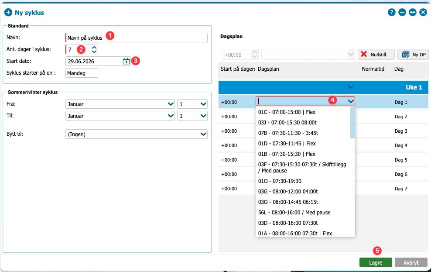Pick 01D - 07:30-11:45 | Flex

pyautogui.click(x=287, y=143)
